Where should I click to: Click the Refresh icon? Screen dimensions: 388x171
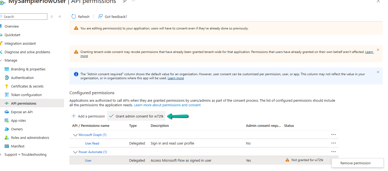pos(74,17)
